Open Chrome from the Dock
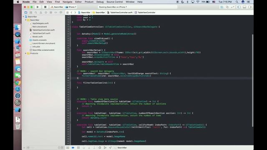Screen dimensions: 267x150 (x=18, y=82)
